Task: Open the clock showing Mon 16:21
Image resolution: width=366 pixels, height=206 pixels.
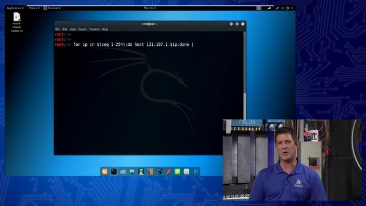Action: (150, 8)
